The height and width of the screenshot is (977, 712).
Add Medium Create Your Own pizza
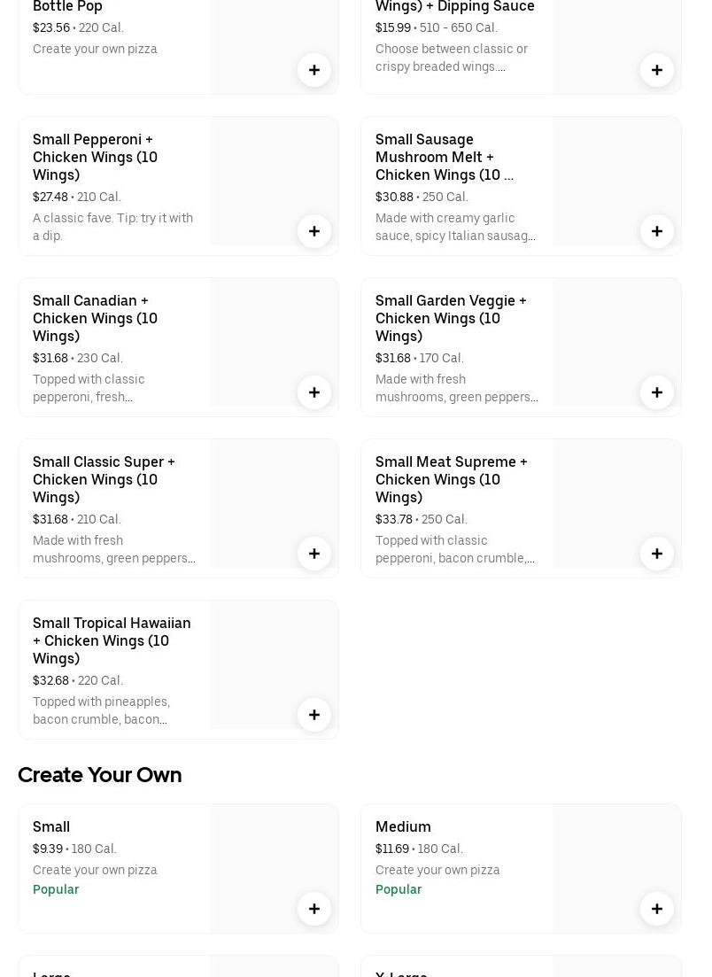coord(657,909)
